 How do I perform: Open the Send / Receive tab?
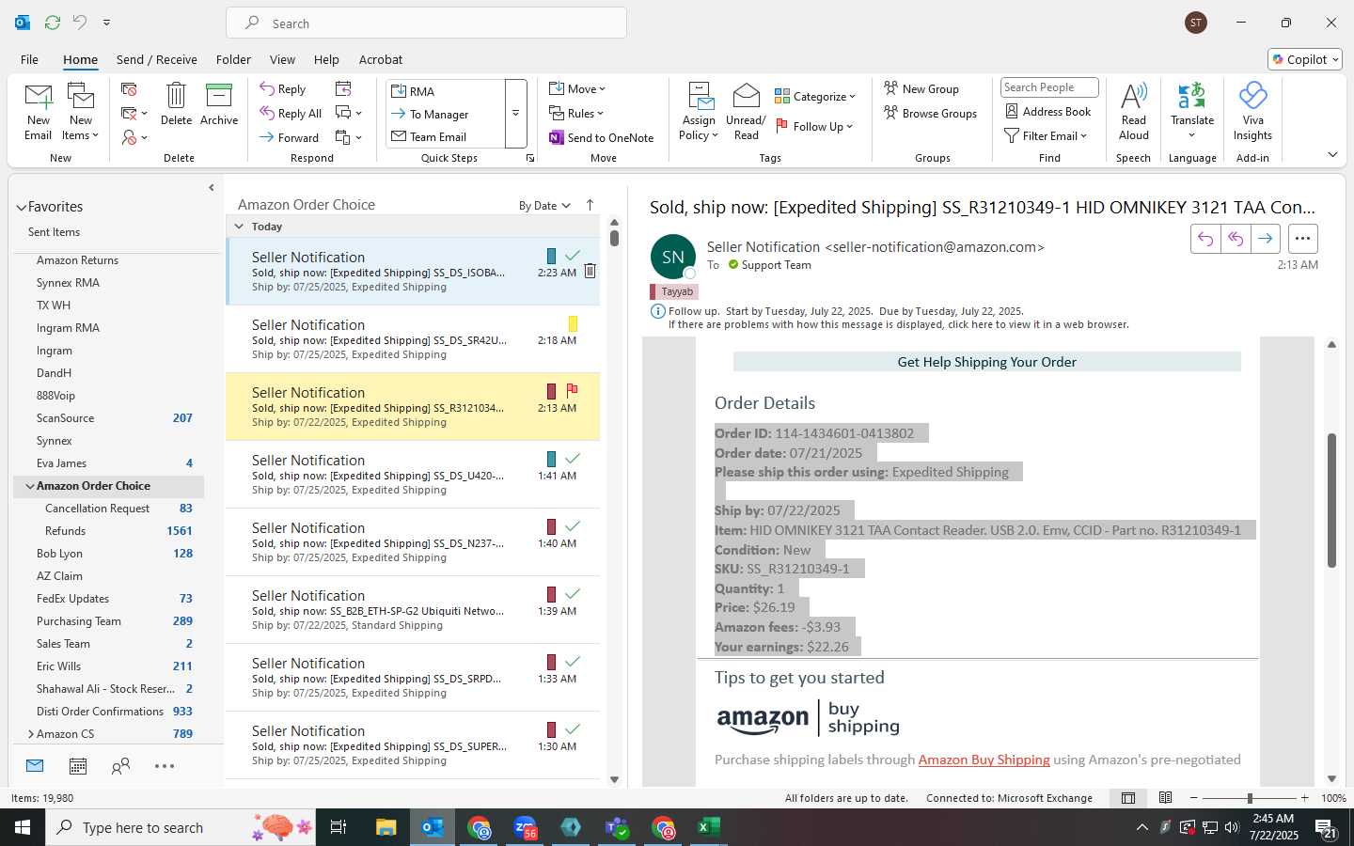157,59
